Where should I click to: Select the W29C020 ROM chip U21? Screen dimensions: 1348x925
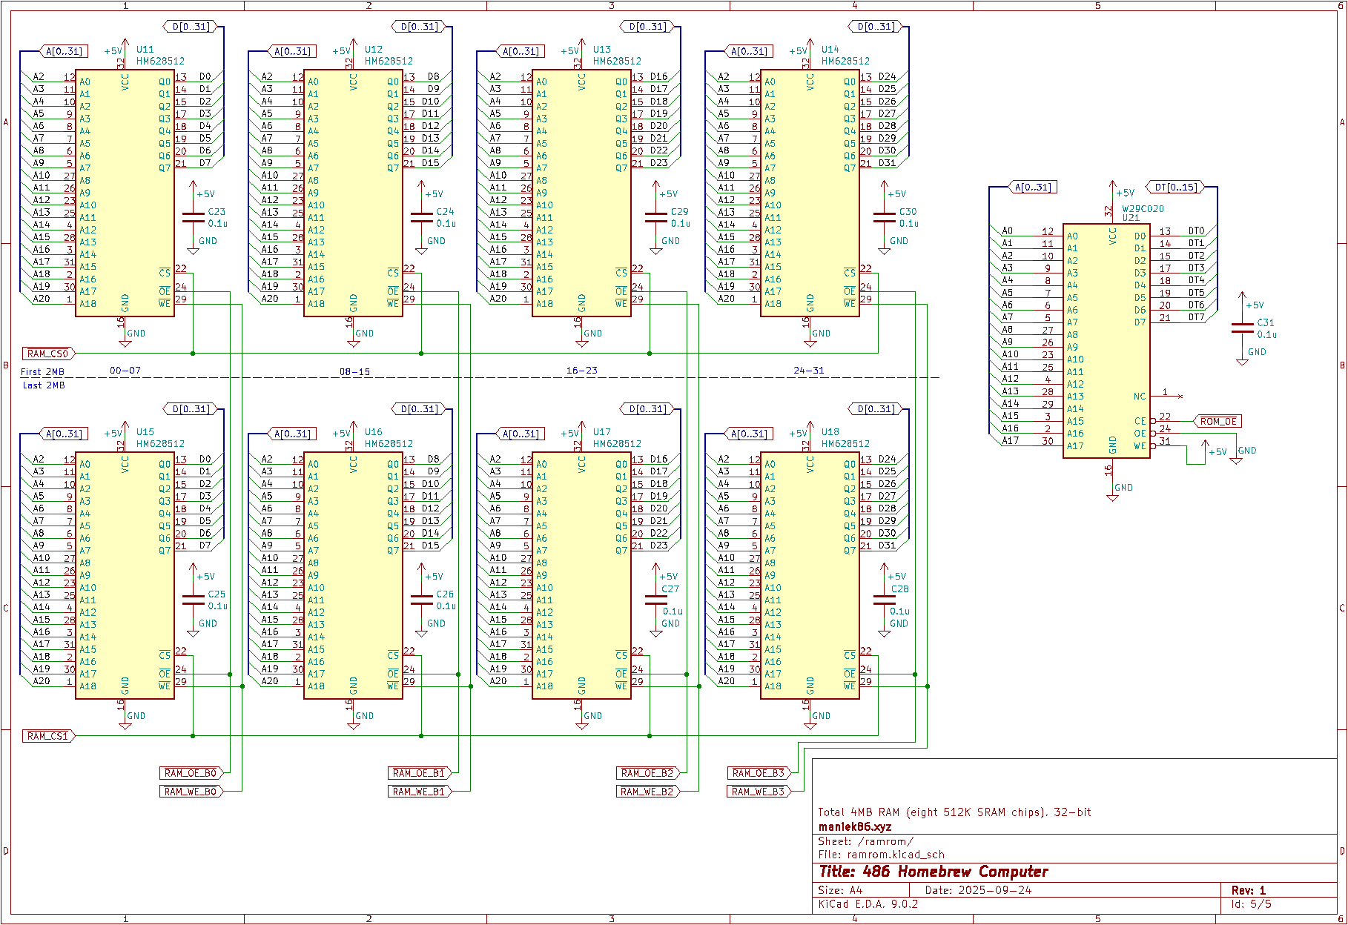pyautogui.click(x=1106, y=341)
